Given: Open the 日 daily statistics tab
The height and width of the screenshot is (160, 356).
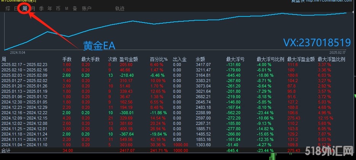Looking at the screenshot, I should [x=16, y=9].
